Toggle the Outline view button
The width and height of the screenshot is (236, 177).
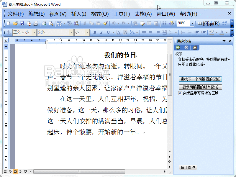click(20, 171)
